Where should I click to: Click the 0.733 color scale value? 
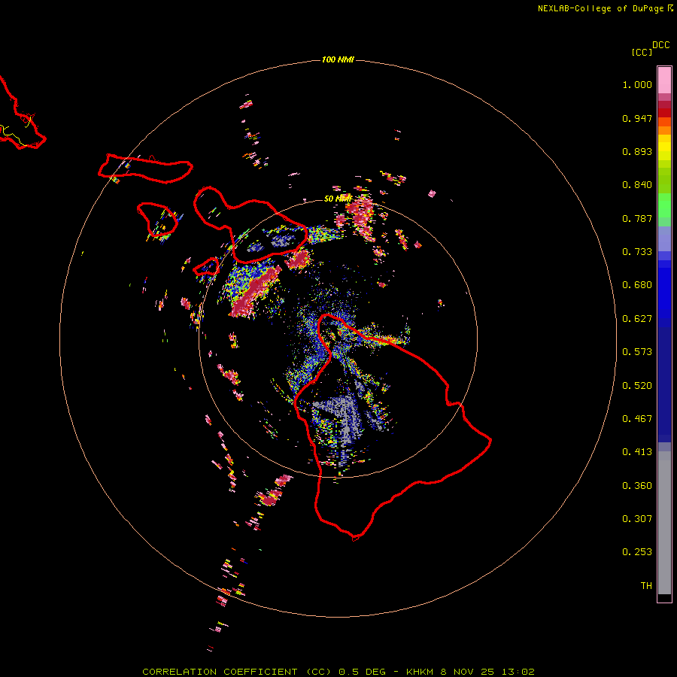click(637, 252)
